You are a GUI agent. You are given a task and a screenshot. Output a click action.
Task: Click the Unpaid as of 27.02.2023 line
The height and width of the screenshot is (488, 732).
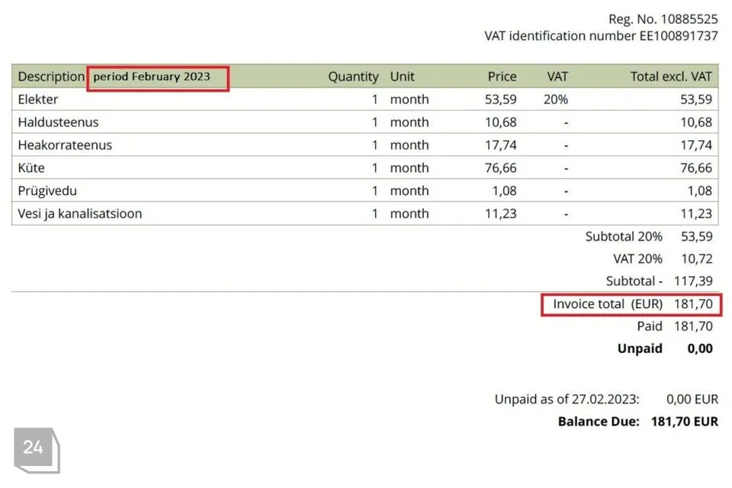tap(567, 399)
